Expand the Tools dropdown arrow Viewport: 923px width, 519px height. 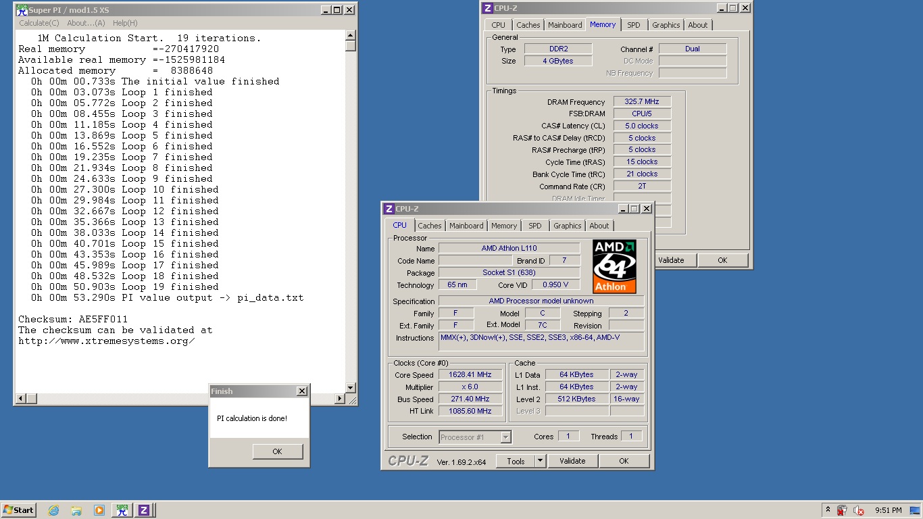point(540,461)
